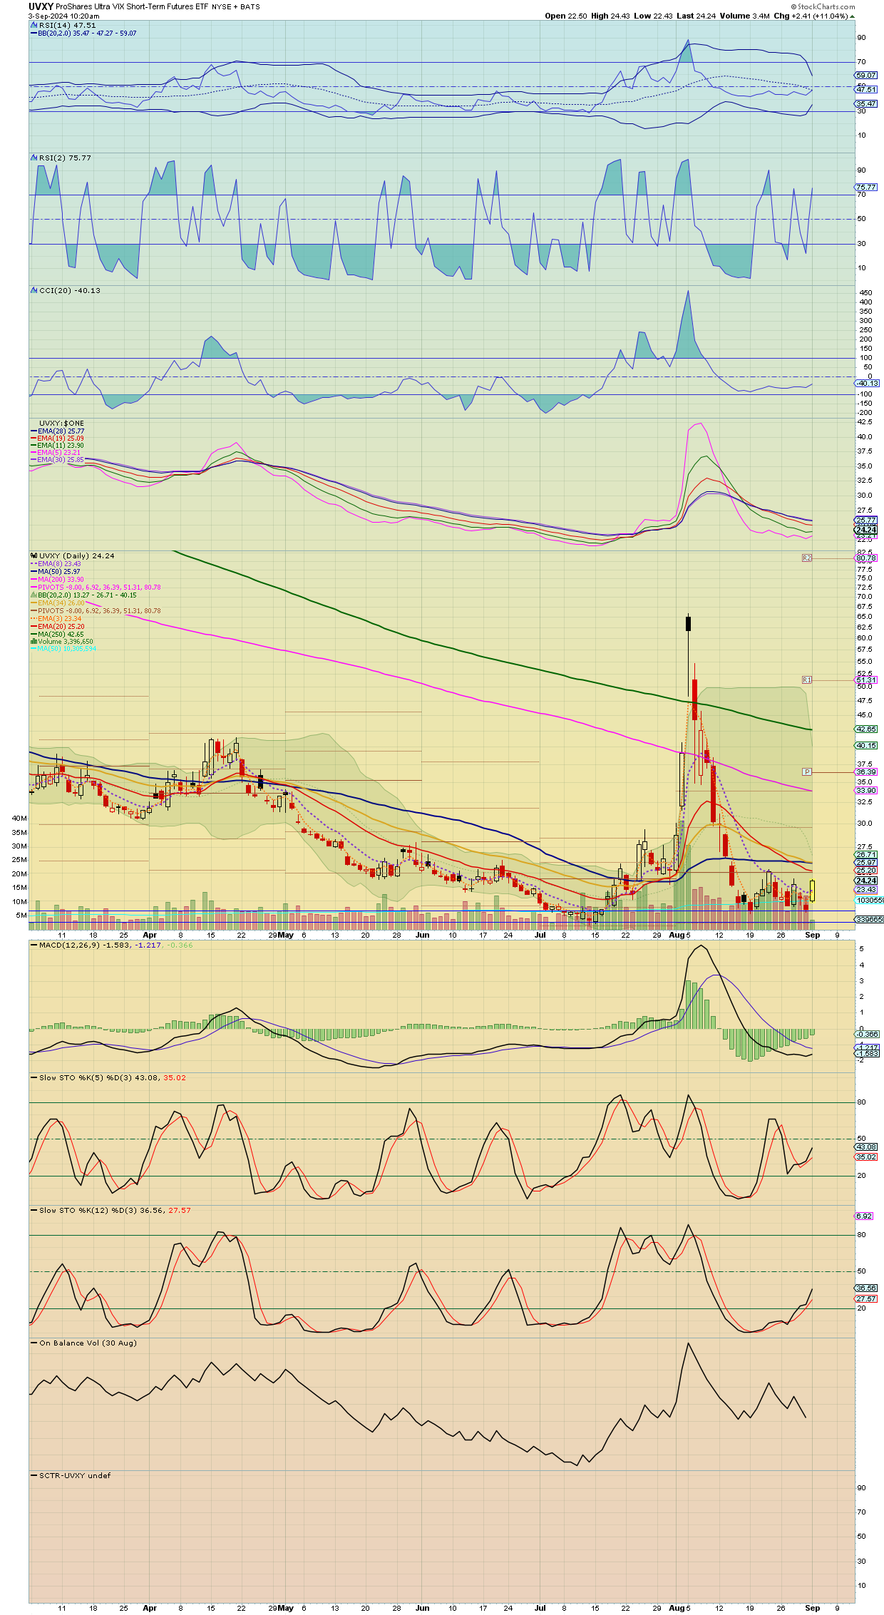Click the 80.78 pivot price tag
Viewport: 884px width, 1615px height.
(866, 558)
